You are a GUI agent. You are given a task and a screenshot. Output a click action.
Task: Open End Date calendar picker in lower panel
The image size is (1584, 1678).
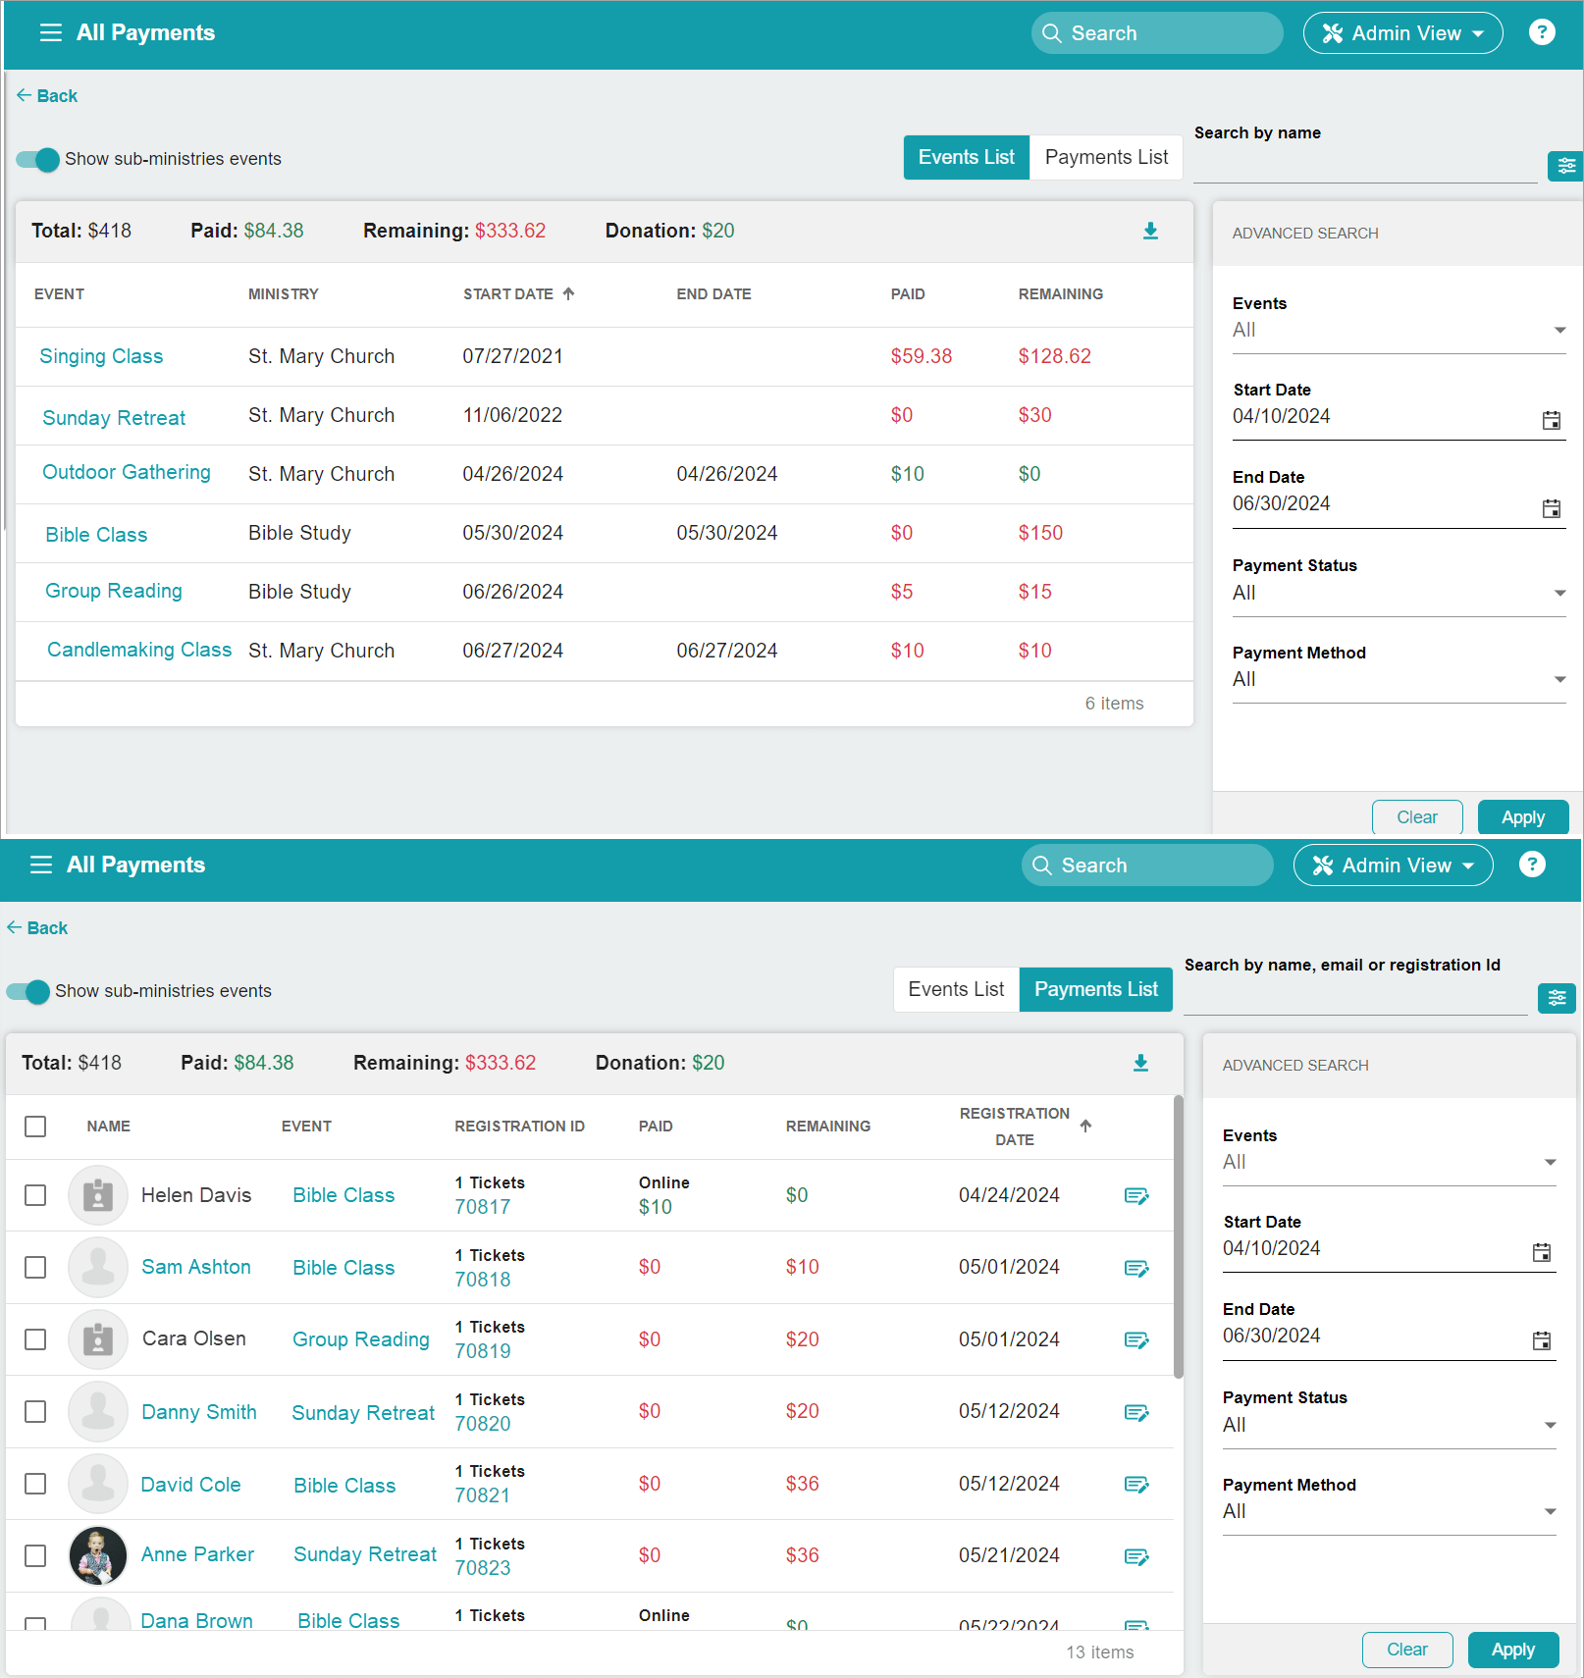[x=1542, y=1340]
